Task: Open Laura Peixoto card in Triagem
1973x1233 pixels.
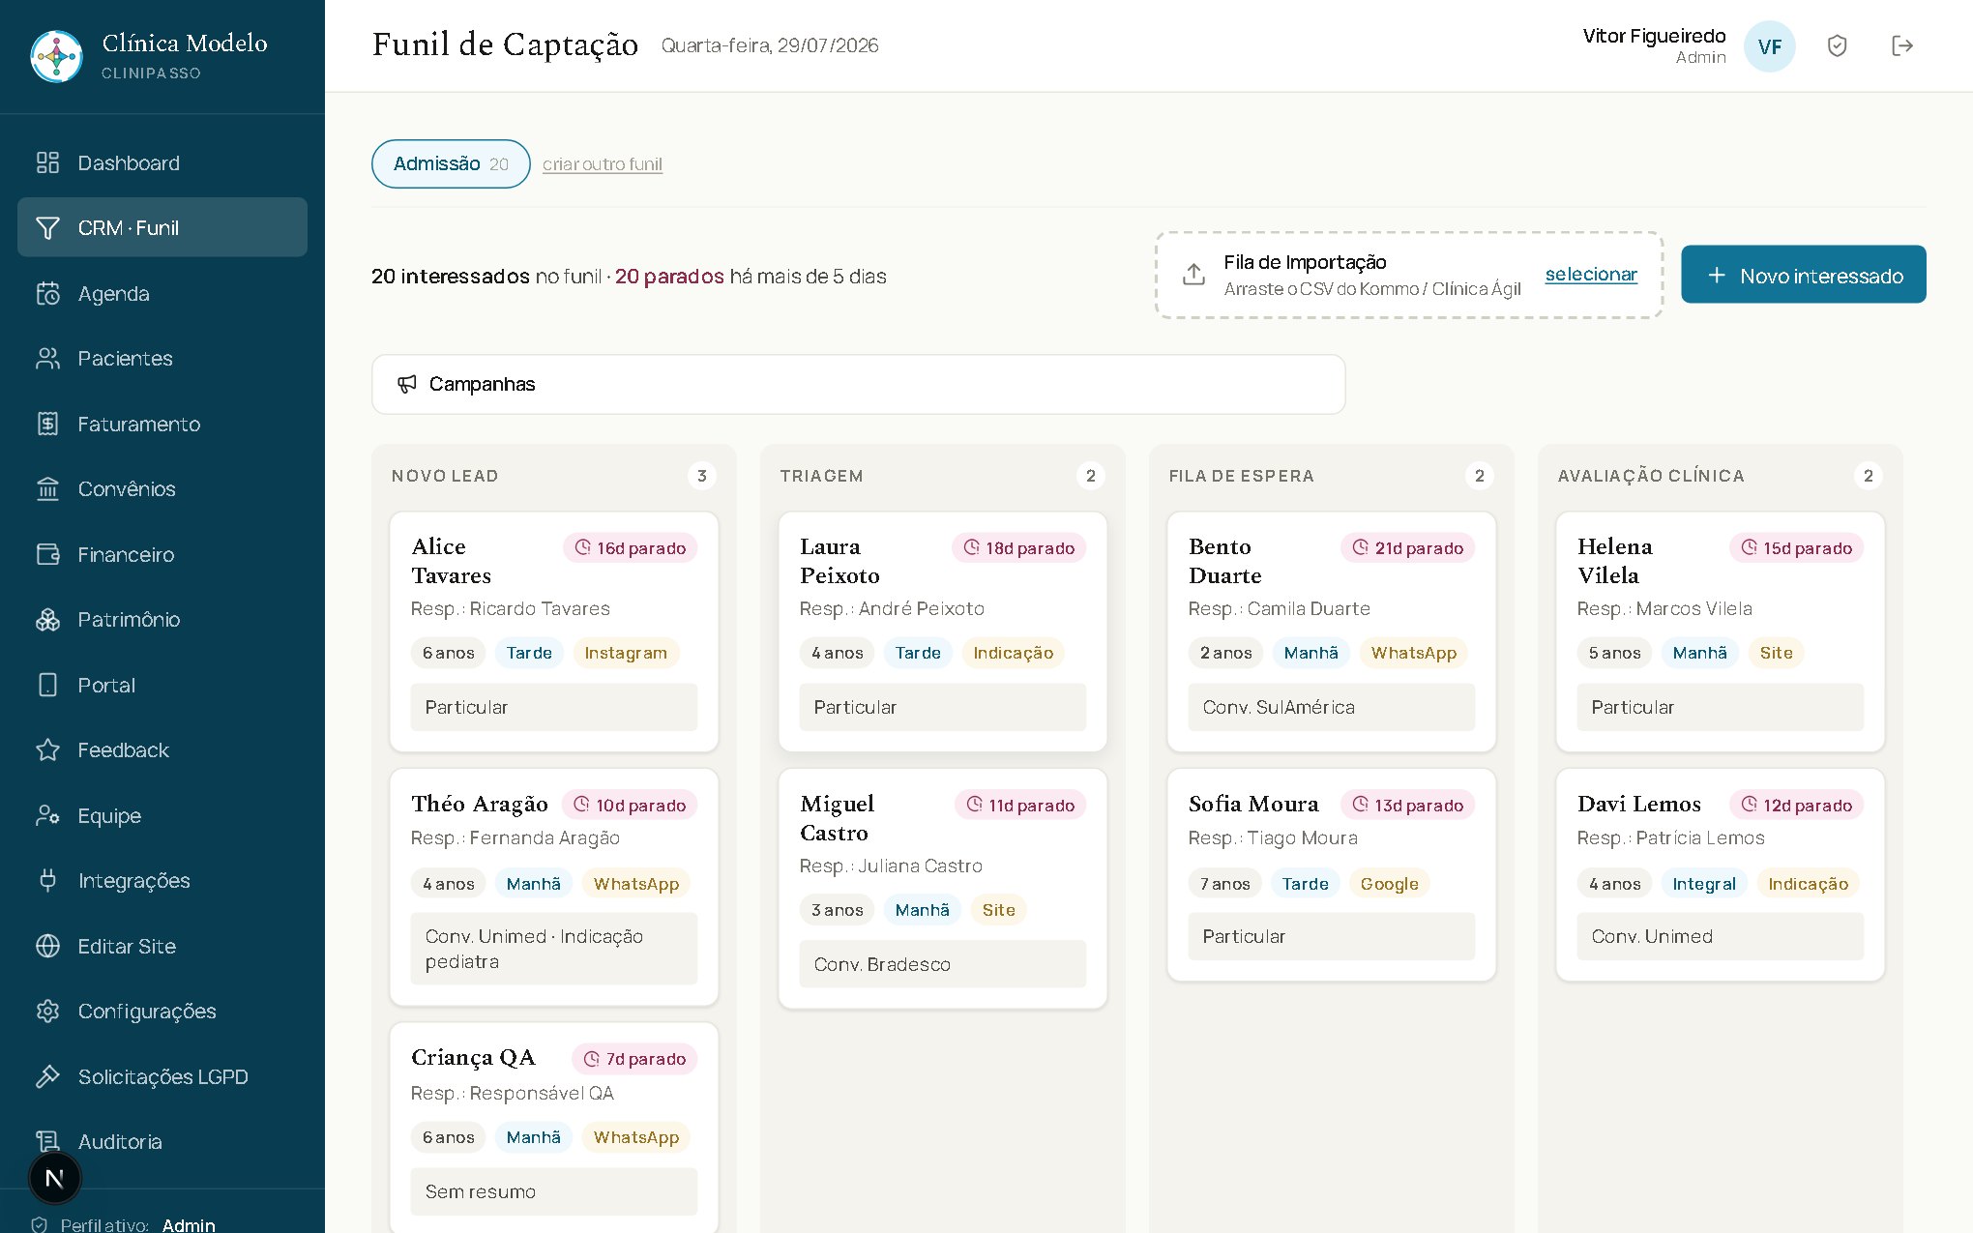Action: tap(942, 631)
